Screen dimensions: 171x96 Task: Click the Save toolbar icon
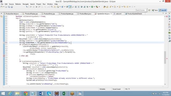[6, 7]
